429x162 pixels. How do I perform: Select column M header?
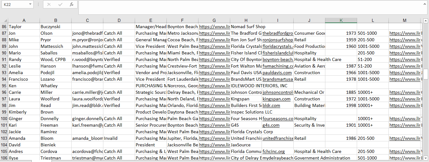(405, 20)
